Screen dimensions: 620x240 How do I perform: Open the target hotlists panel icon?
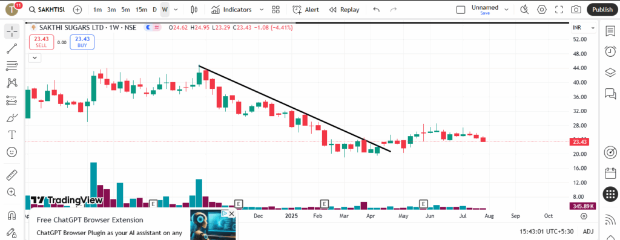coord(610,152)
